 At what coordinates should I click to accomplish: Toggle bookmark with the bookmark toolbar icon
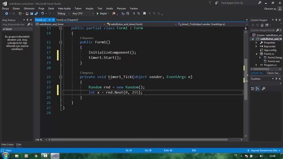pos(145,14)
